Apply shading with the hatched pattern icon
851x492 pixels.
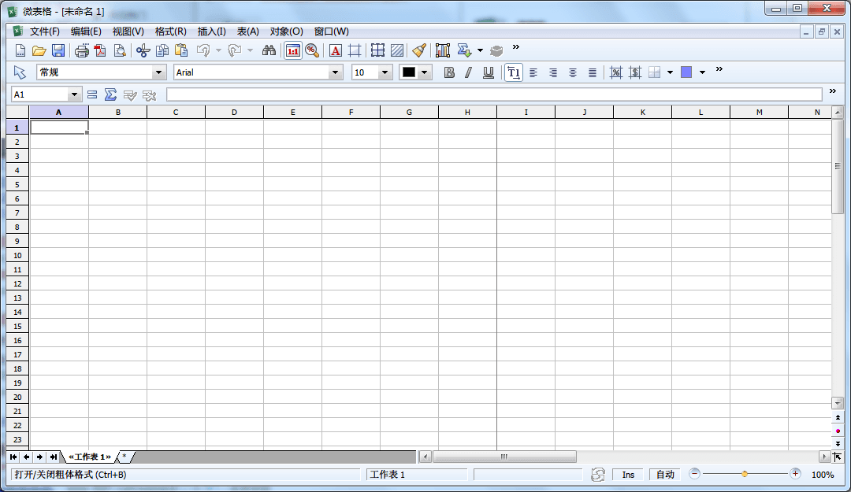[x=397, y=51]
